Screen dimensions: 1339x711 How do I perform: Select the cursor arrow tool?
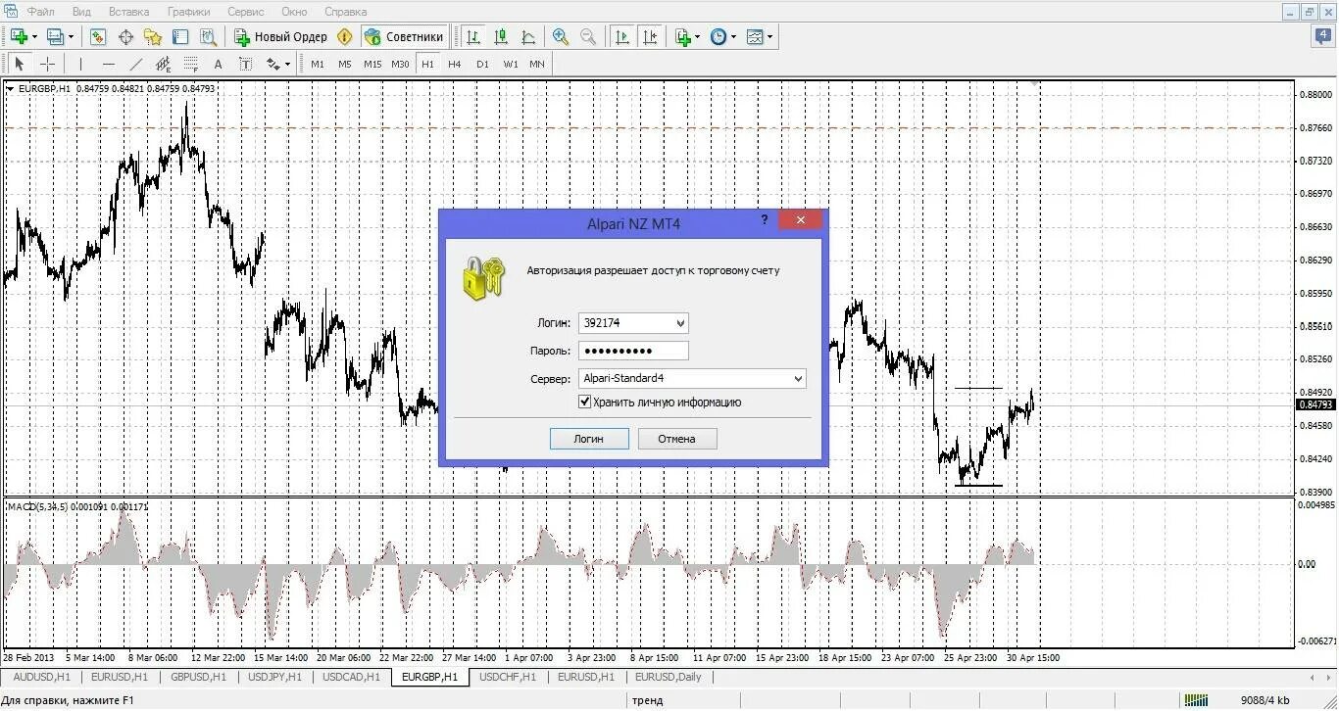(x=19, y=64)
